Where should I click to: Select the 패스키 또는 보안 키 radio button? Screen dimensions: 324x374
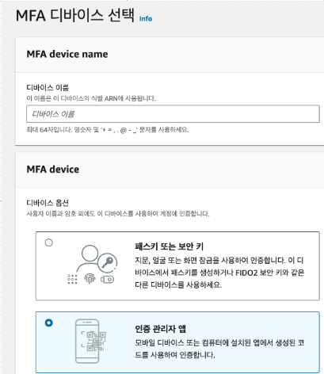click(x=49, y=242)
